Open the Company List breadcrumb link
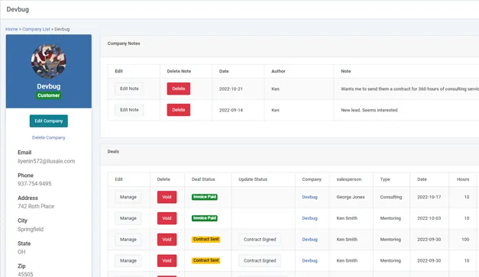Viewport: 479px width, 277px height. pyautogui.click(x=36, y=29)
